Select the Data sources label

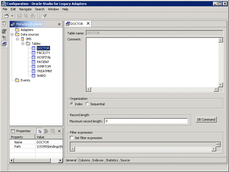(30, 34)
